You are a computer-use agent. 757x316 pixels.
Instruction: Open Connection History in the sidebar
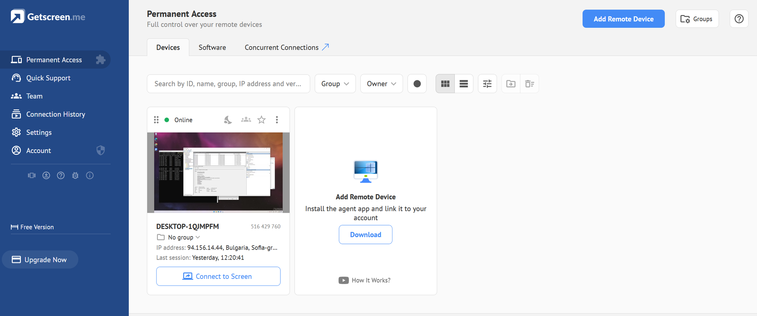coord(55,114)
